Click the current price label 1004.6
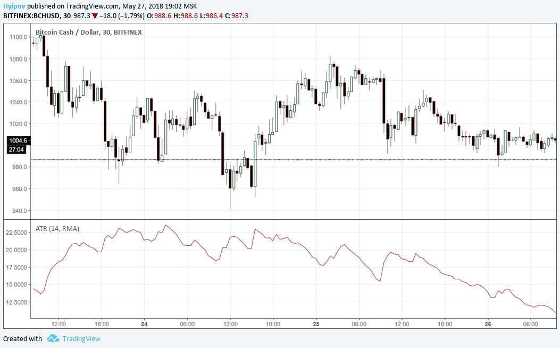This screenshot has height=348, width=560. pos(18,140)
